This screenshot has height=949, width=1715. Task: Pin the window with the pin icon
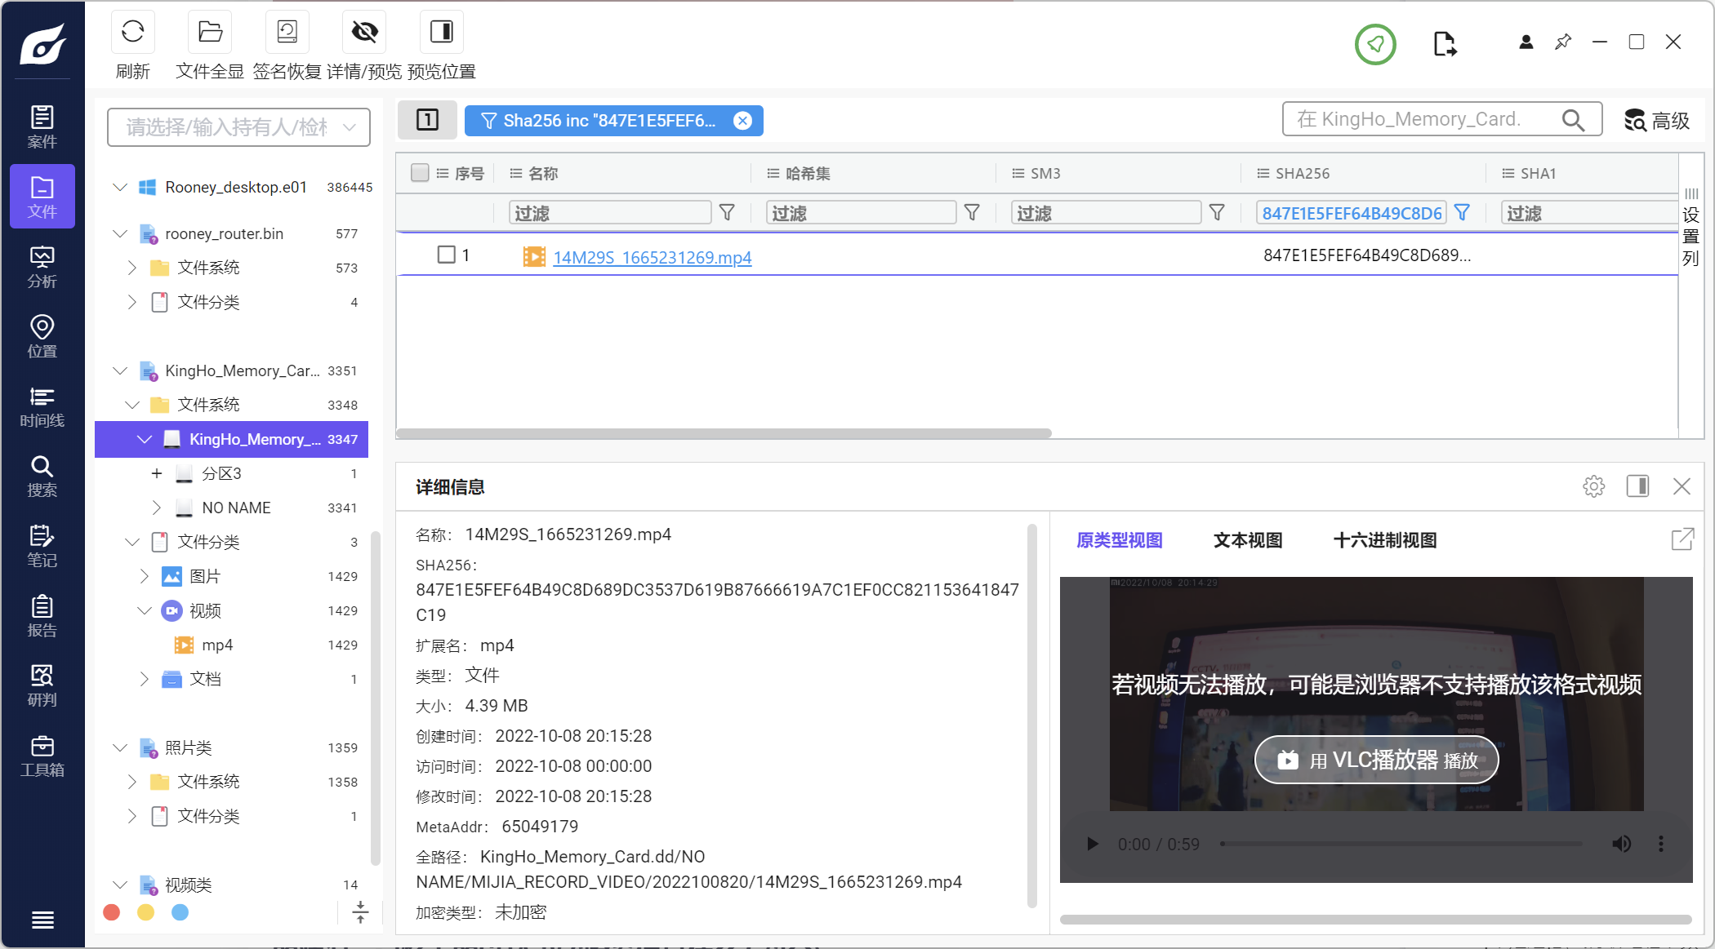click(x=1563, y=42)
